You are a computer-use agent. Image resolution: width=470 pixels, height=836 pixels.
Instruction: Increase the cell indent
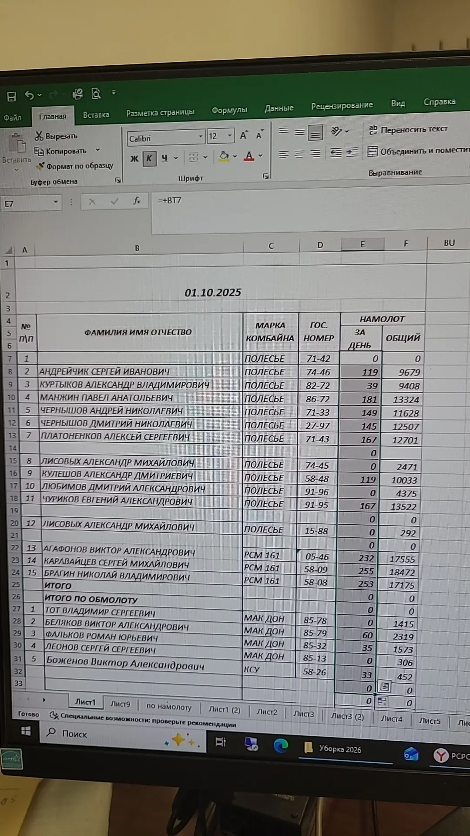pos(352,152)
